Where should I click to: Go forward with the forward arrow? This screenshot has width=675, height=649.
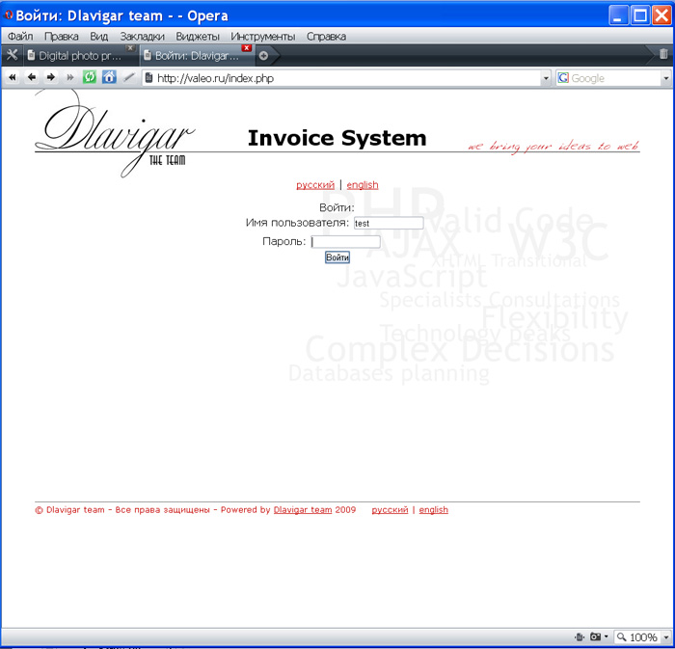tap(51, 77)
